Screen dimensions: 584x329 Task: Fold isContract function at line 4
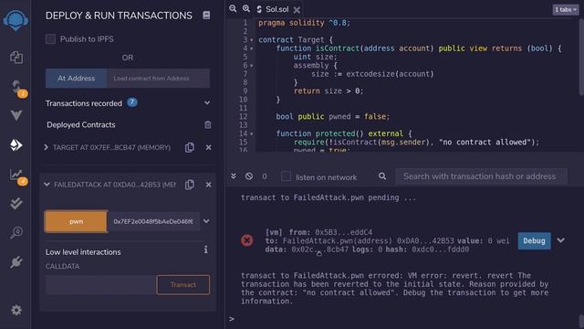[x=252, y=48]
